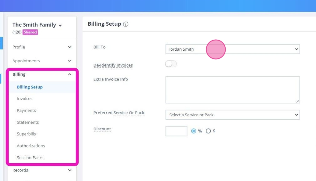Open the Bill To dropdown

click(232, 49)
